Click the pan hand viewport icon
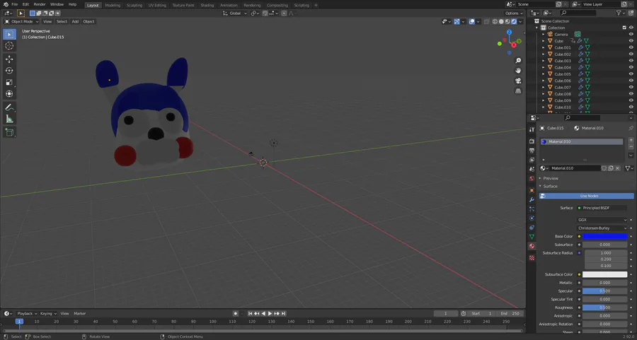 tap(518, 71)
